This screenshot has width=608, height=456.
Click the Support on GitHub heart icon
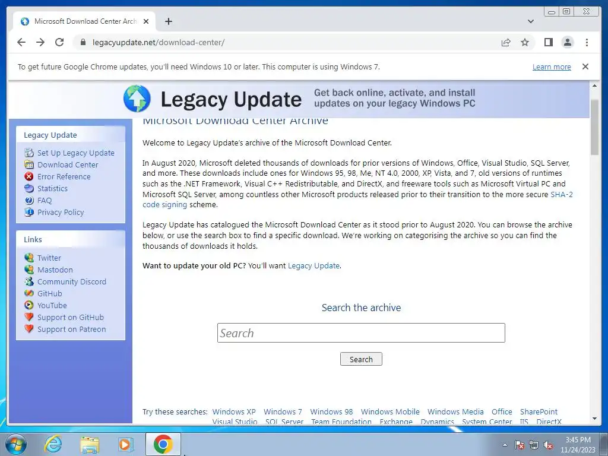29,317
